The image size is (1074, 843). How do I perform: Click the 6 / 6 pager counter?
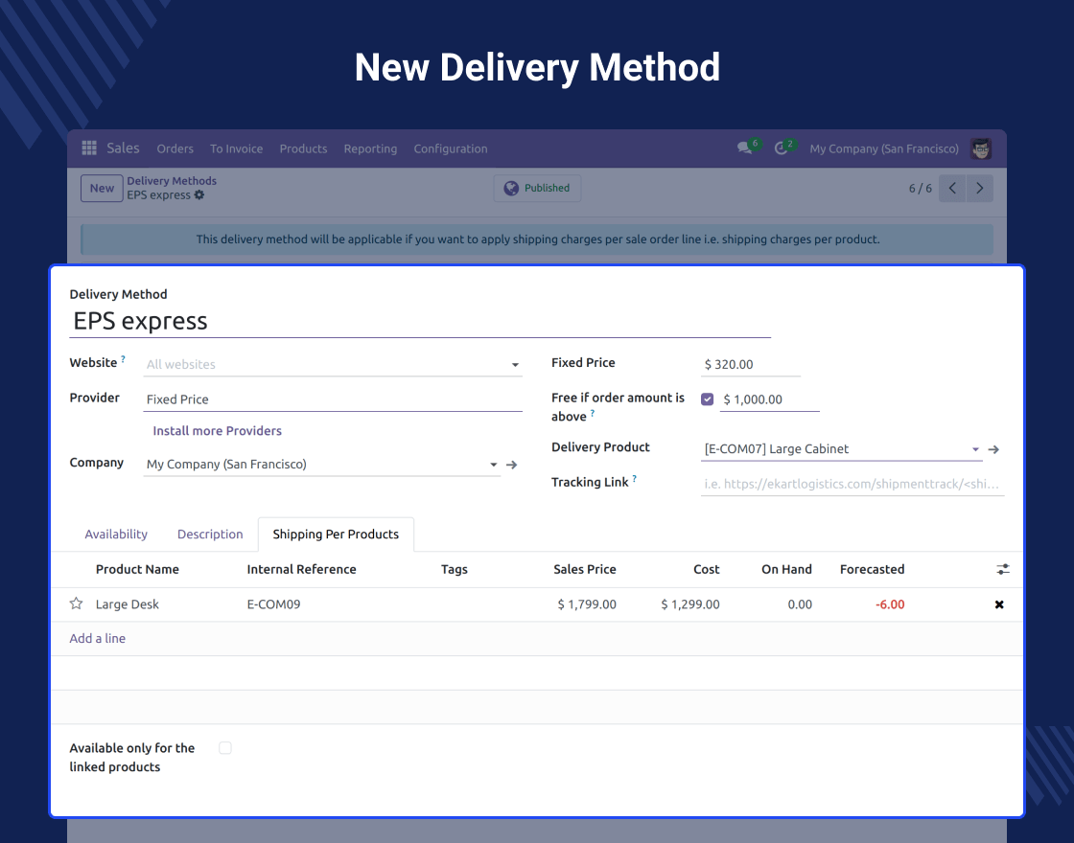point(920,188)
